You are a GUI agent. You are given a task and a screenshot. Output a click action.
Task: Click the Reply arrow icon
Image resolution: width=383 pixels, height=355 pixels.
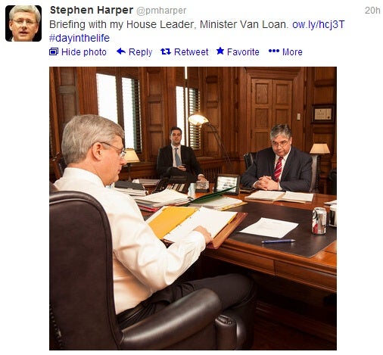[x=121, y=51]
